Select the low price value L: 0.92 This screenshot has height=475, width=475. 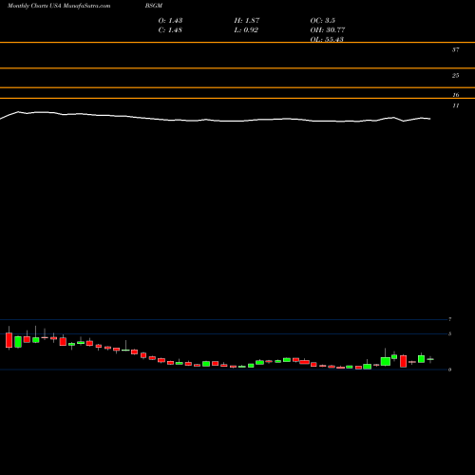tap(246, 29)
